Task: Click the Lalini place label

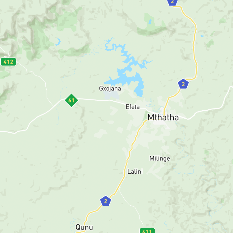Action: coord(135,171)
